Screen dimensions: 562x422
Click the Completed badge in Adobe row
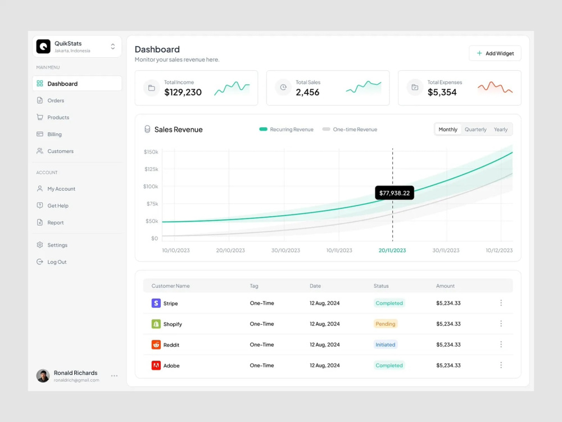click(389, 366)
